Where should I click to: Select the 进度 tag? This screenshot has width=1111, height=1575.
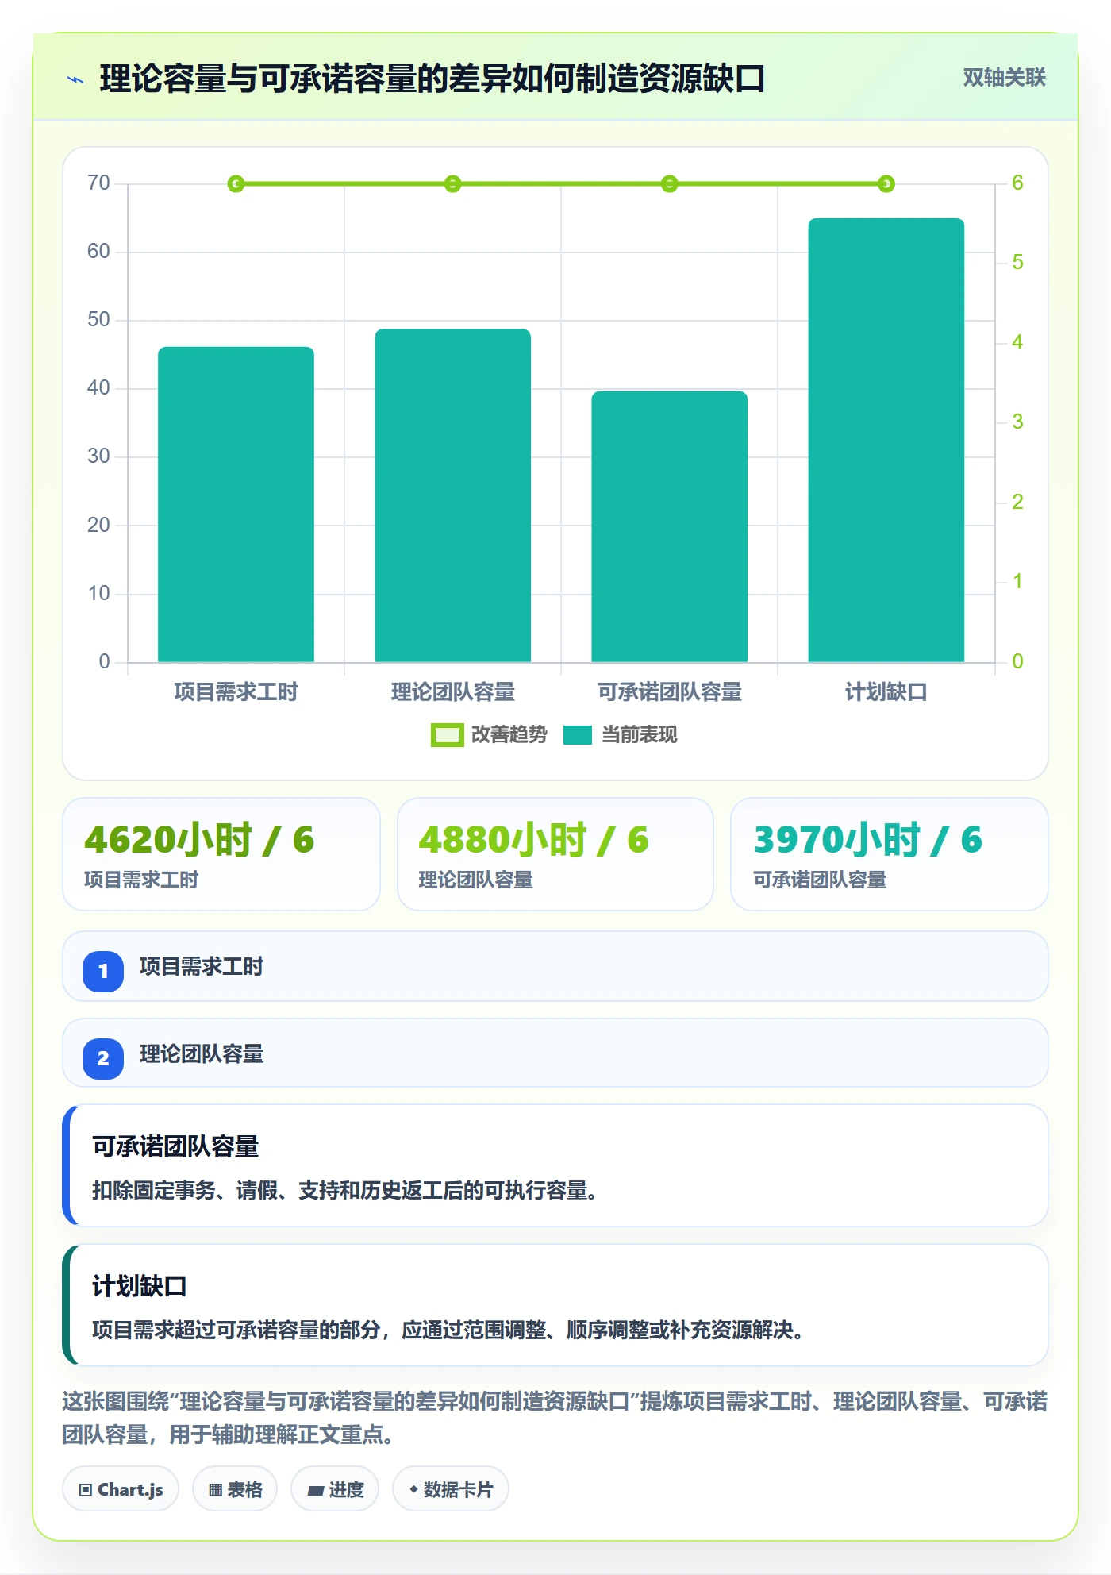335,1489
